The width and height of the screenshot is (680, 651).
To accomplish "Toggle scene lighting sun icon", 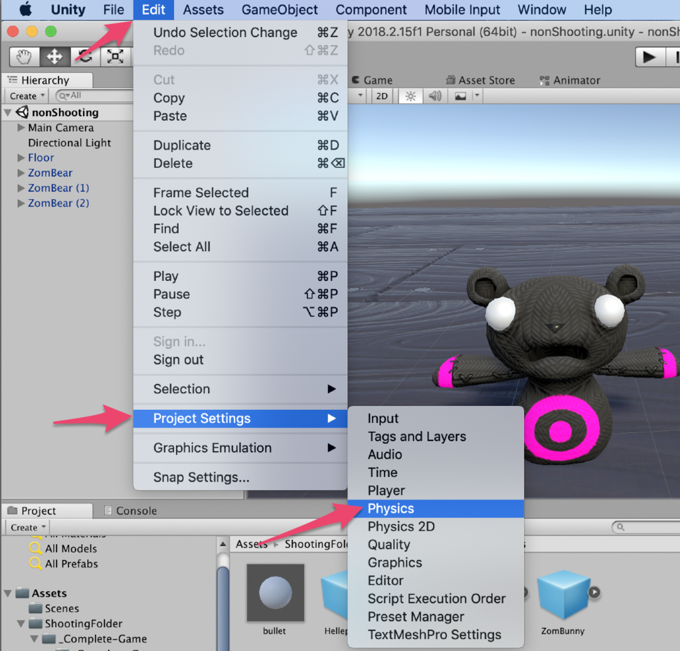I will coord(410,96).
